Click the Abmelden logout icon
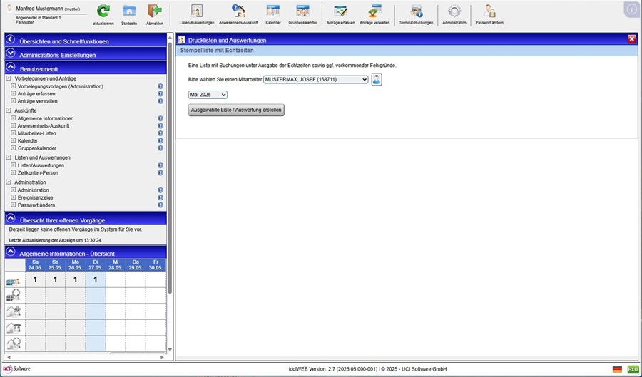 coord(154,11)
